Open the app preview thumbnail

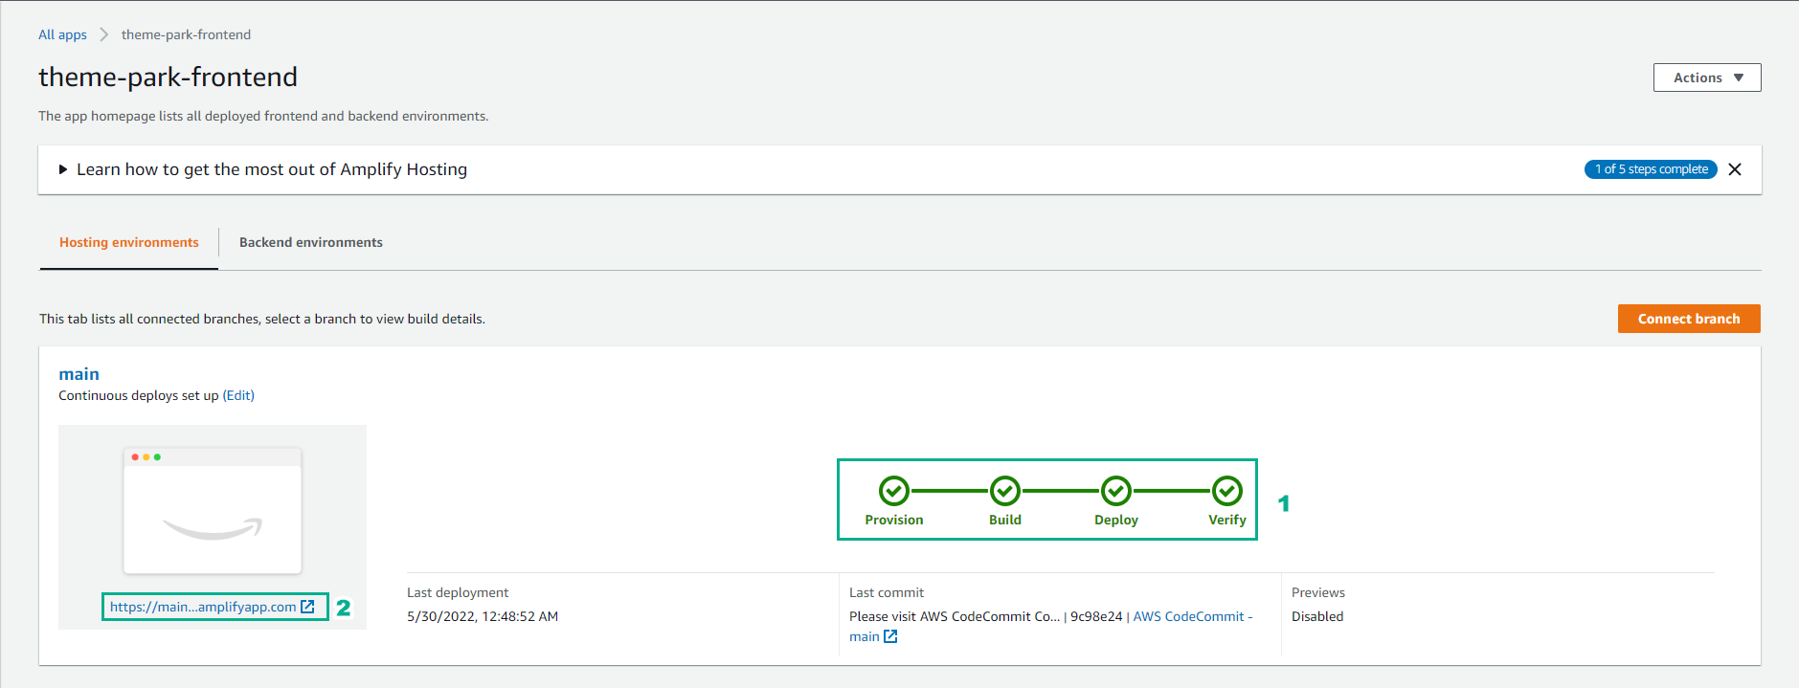[213, 510]
